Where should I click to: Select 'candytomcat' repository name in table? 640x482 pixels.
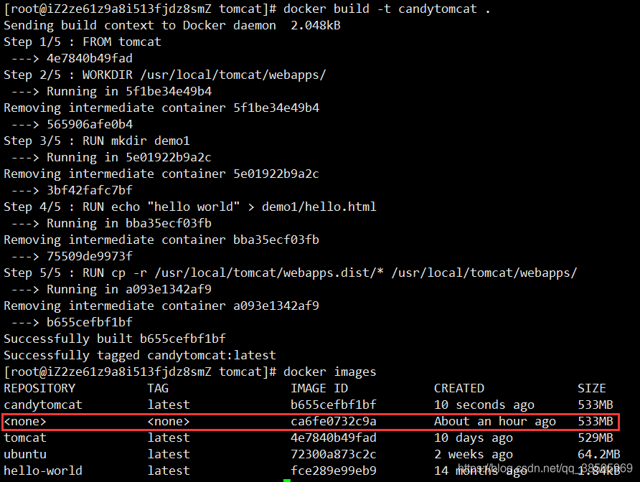[43, 405]
